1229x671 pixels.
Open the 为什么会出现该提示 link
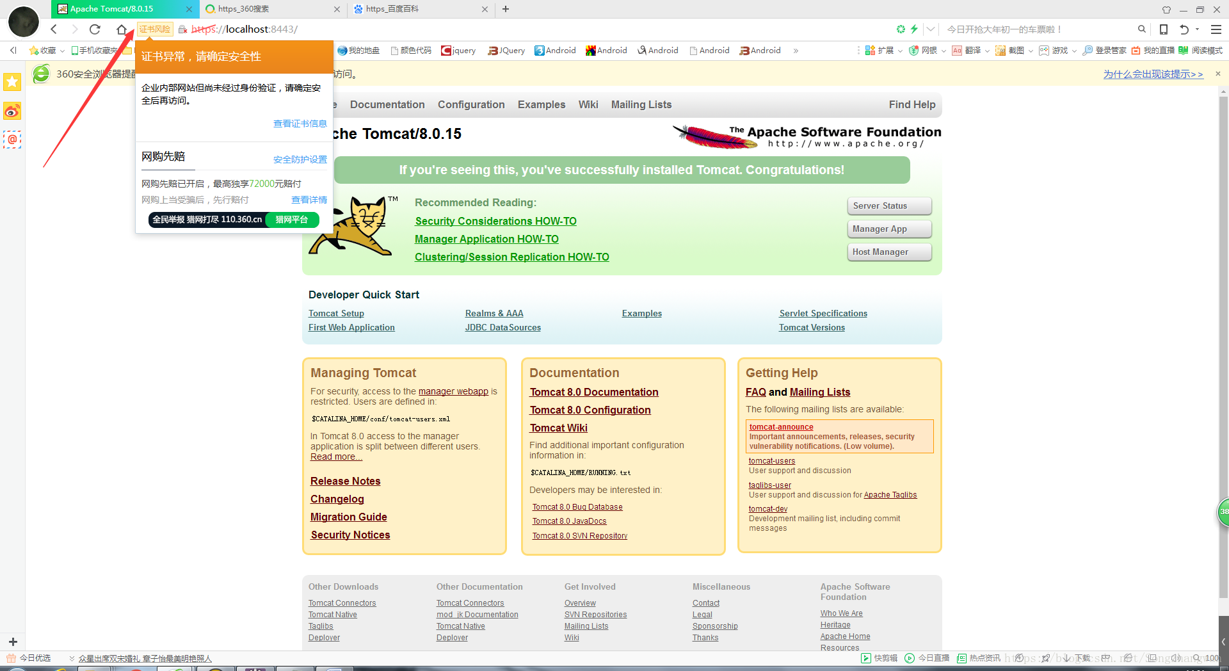click(1153, 74)
